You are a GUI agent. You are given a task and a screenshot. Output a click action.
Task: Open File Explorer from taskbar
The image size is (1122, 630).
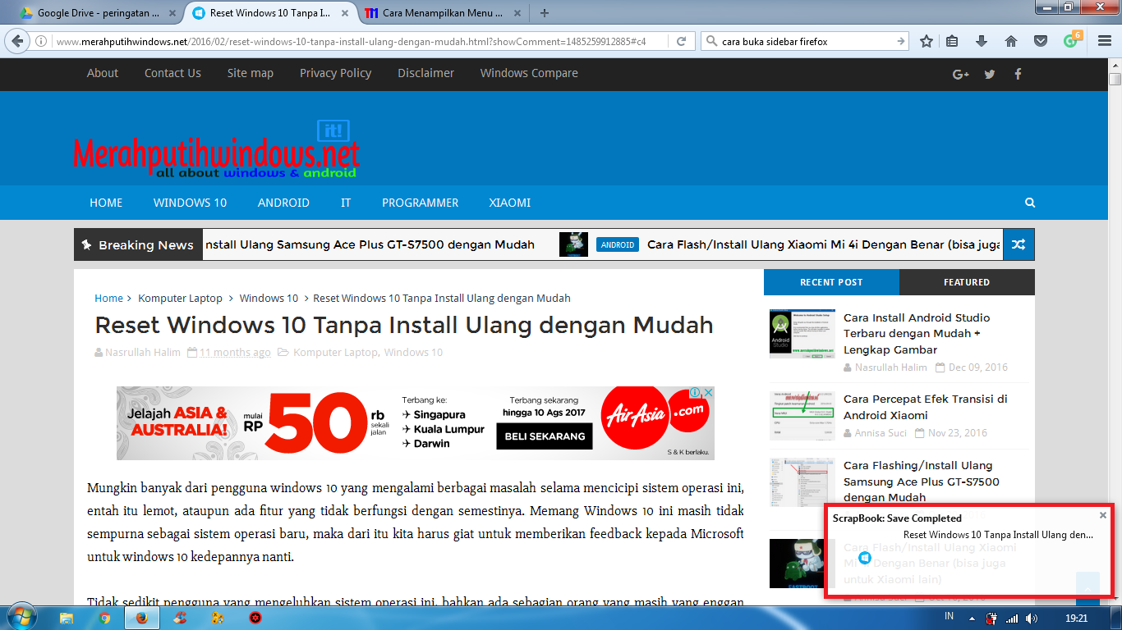(67, 618)
